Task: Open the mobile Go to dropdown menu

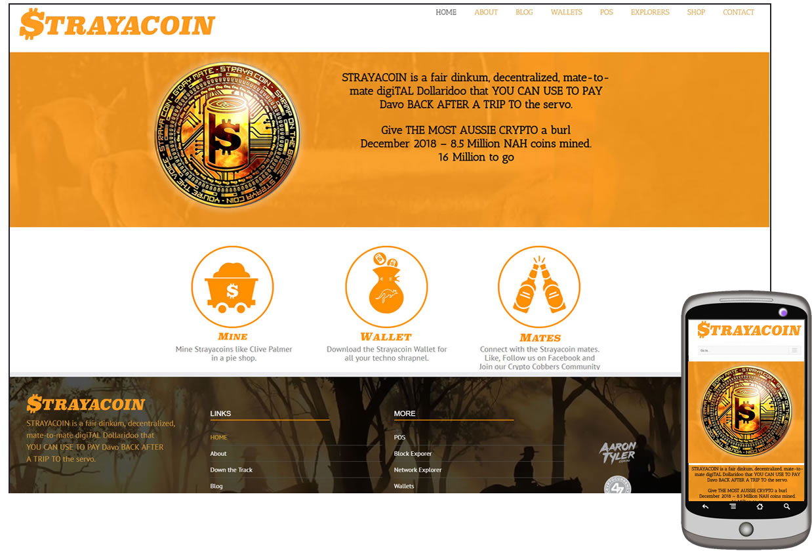Action: tap(749, 350)
